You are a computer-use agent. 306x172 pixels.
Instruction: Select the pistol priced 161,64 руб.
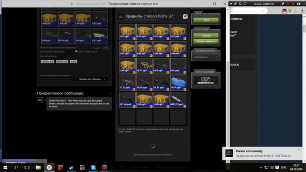pyautogui.click(x=128, y=100)
